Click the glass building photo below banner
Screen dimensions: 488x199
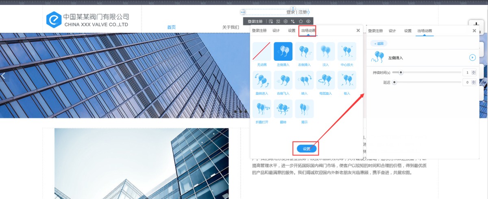point(142,163)
